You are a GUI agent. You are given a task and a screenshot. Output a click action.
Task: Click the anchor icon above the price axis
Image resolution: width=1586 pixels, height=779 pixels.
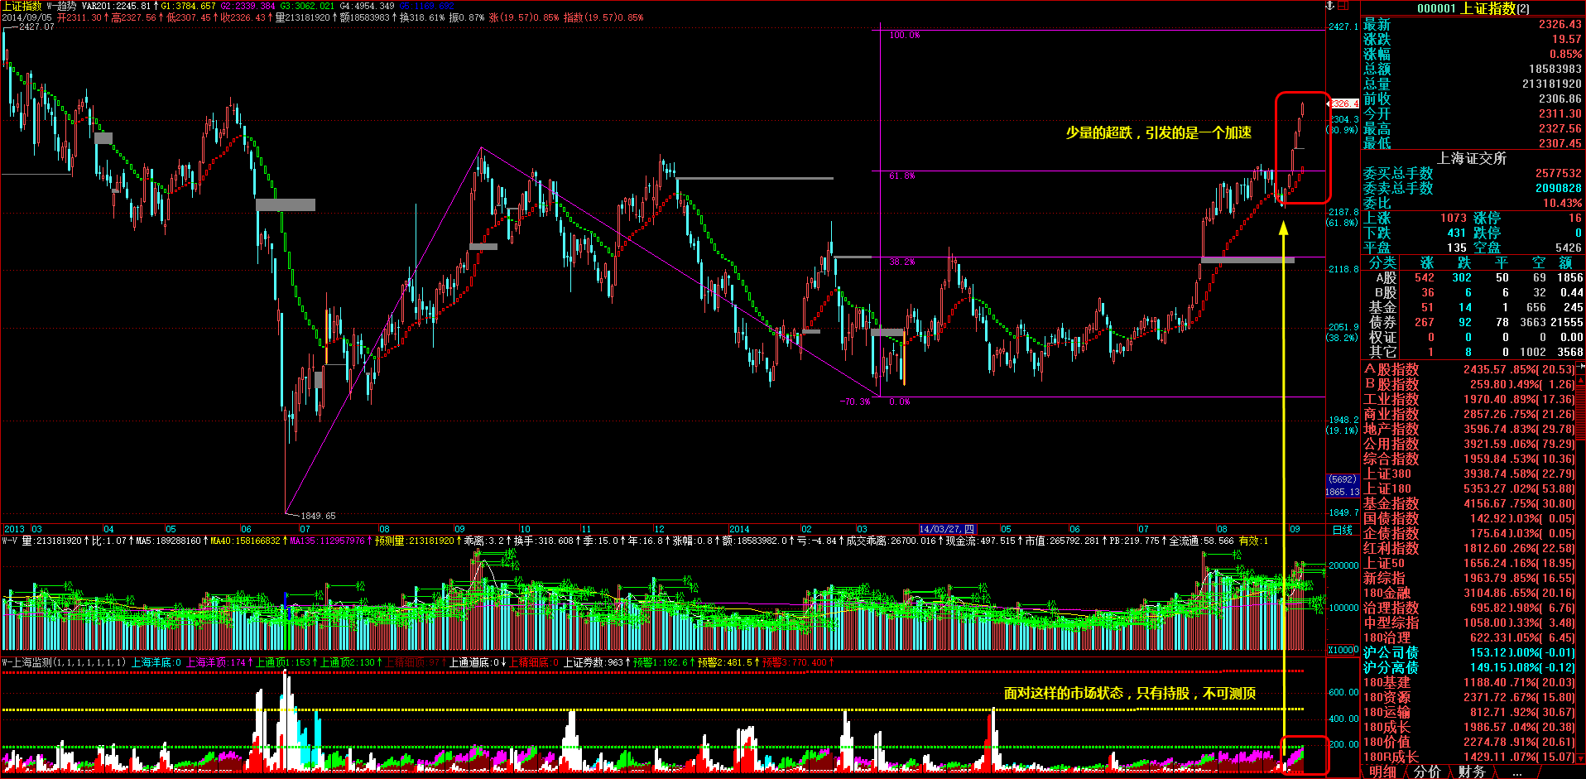click(x=1331, y=6)
